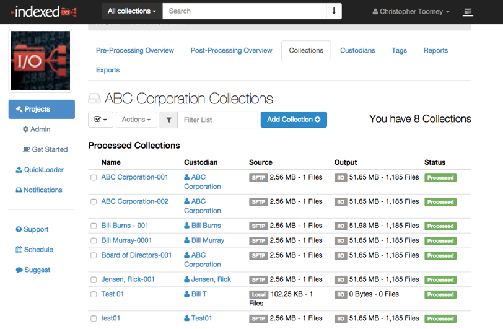Screen dimensions: 503x329
Task: Open the Bill Burns custodian link
Action: click(203, 226)
